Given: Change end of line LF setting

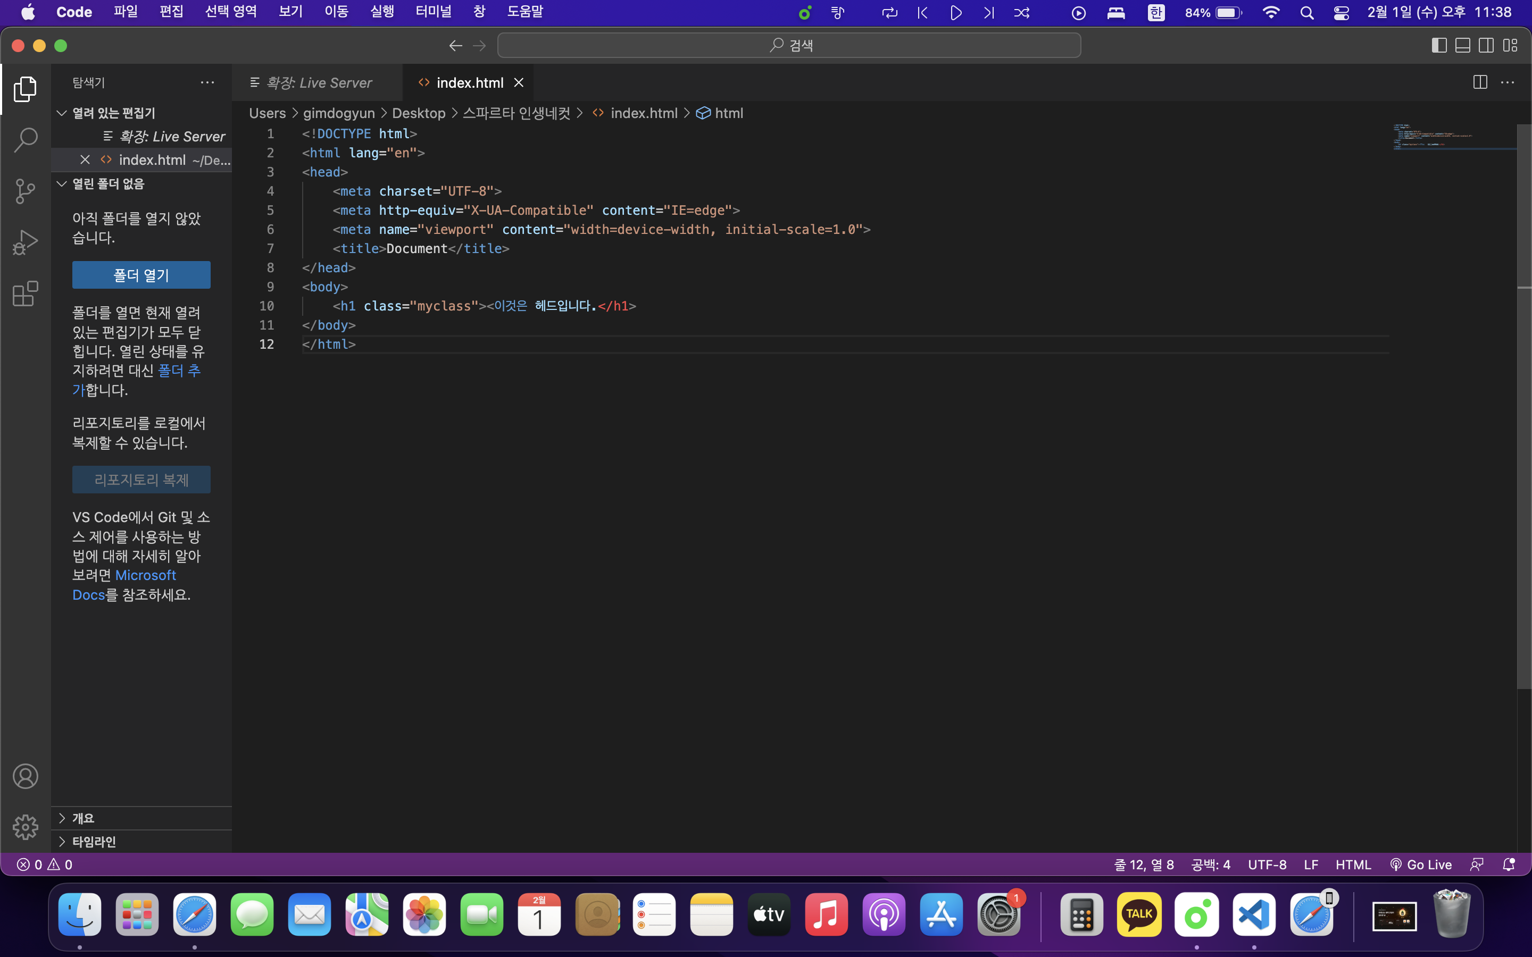Looking at the screenshot, I should point(1311,864).
